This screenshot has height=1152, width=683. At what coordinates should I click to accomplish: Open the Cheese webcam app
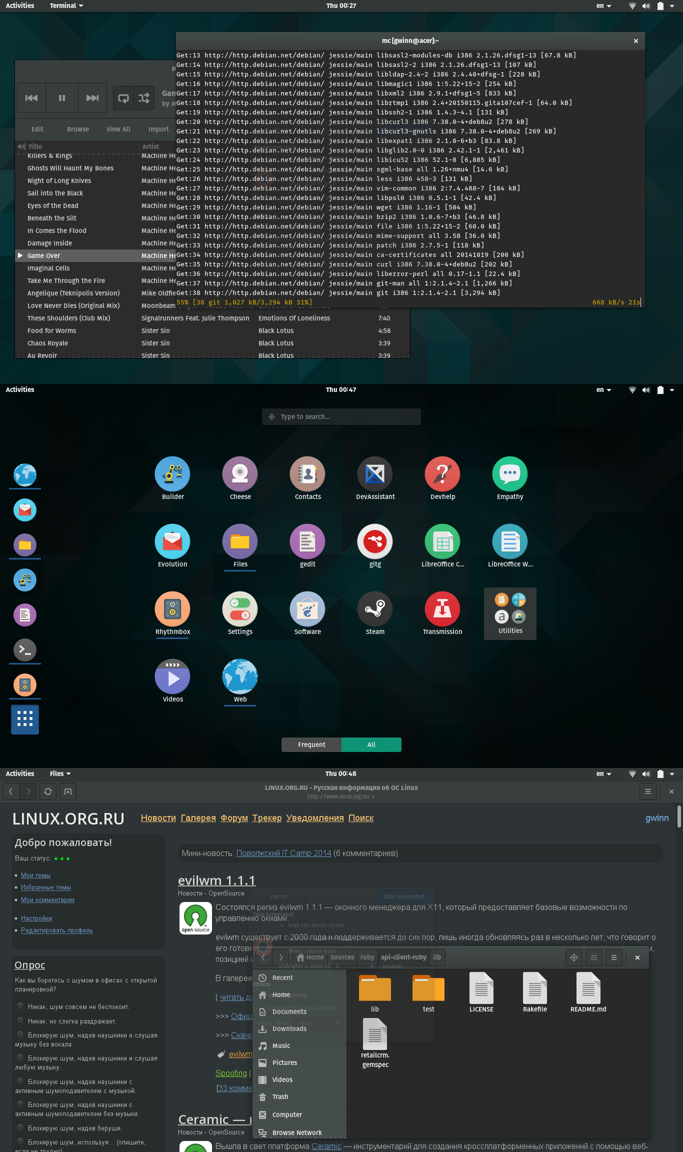240,478
